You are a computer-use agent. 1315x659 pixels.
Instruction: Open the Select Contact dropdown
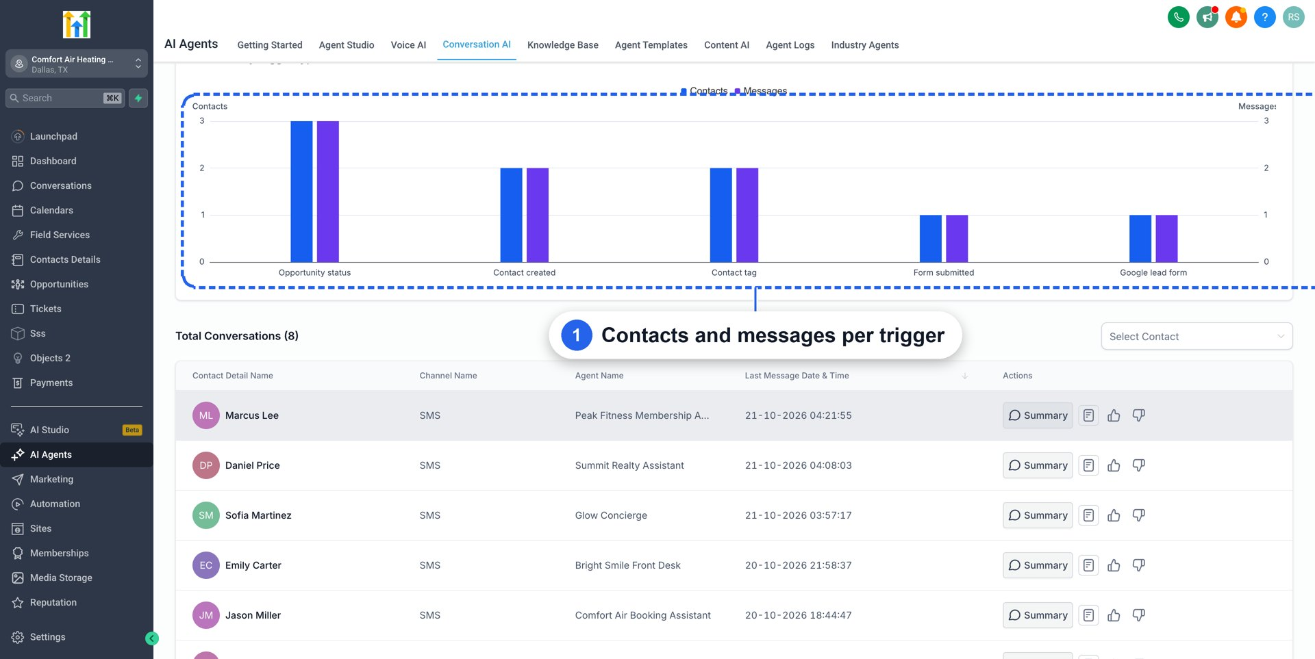click(x=1197, y=336)
